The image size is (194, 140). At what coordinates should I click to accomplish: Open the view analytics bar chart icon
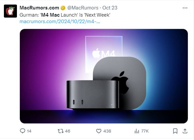coord(137,131)
